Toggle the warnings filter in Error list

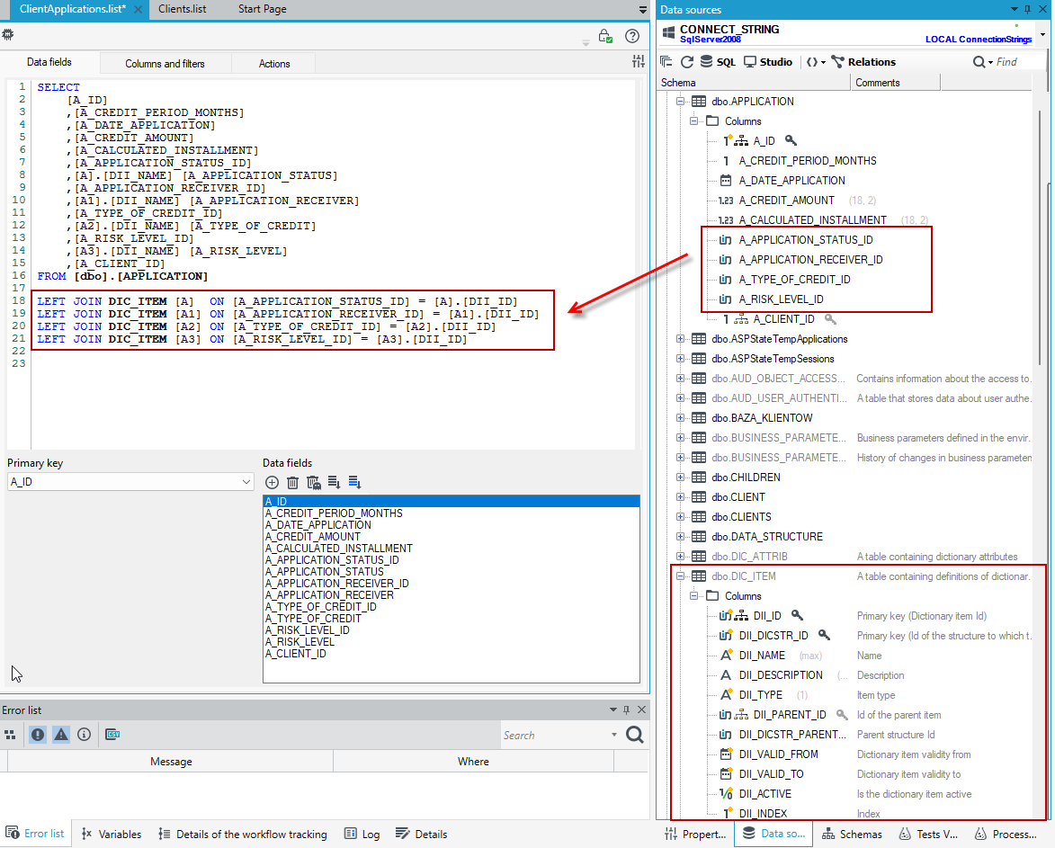pyautogui.click(x=61, y=735)
